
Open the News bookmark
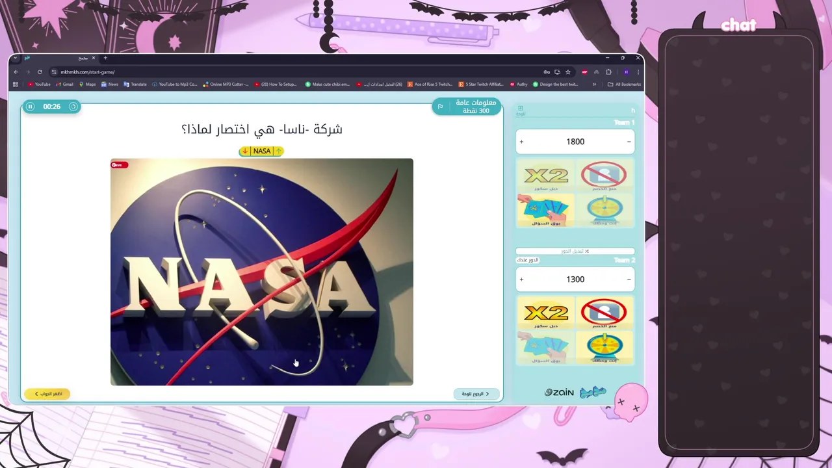click(110, 84)
